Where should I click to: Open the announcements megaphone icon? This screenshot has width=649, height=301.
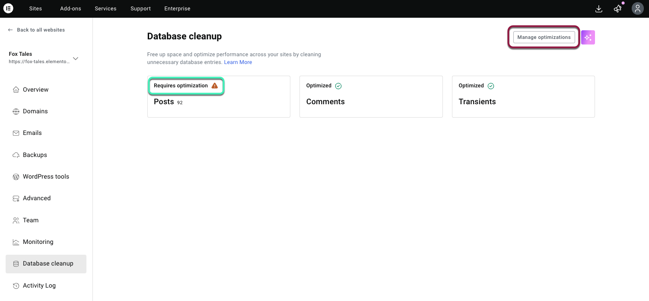tap(618, 9)
